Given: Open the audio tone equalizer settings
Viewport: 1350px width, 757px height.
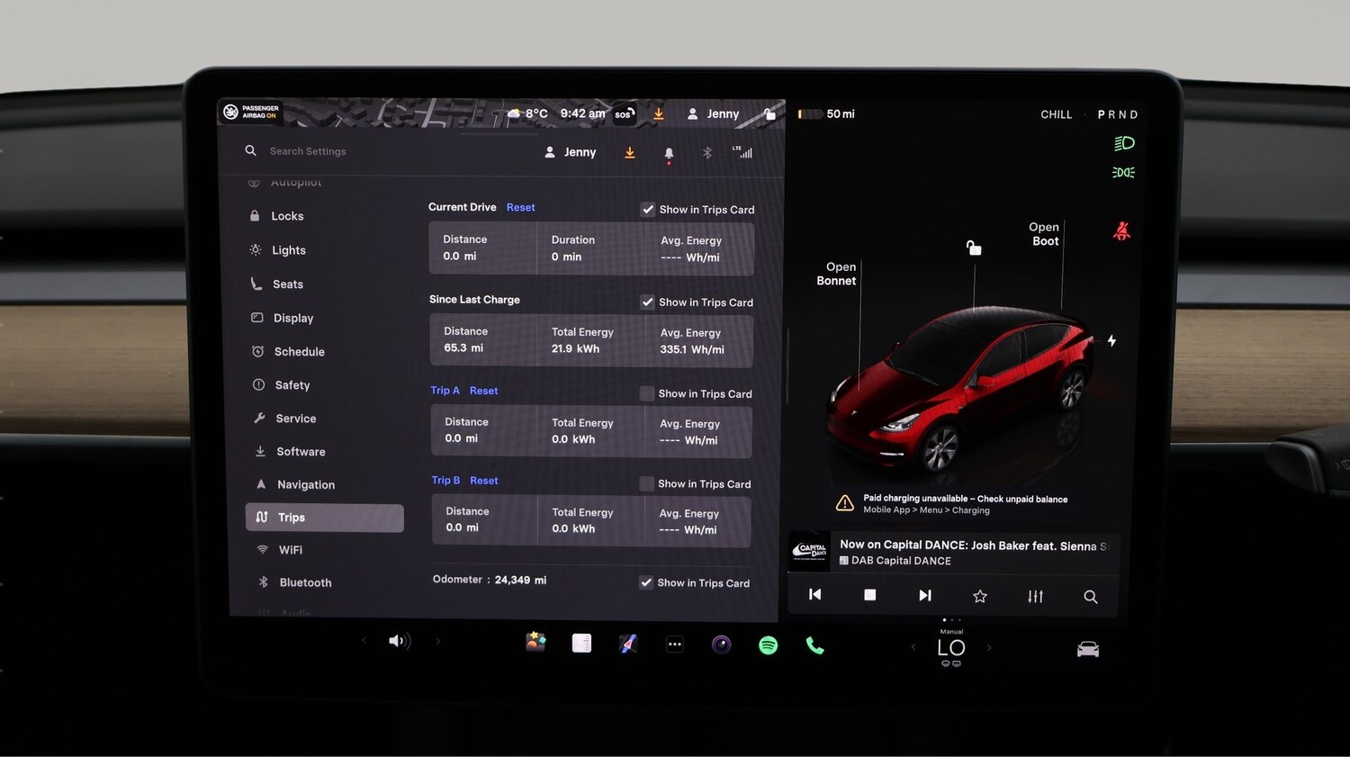Looking at the screenshot, I should pos(1034,595).
